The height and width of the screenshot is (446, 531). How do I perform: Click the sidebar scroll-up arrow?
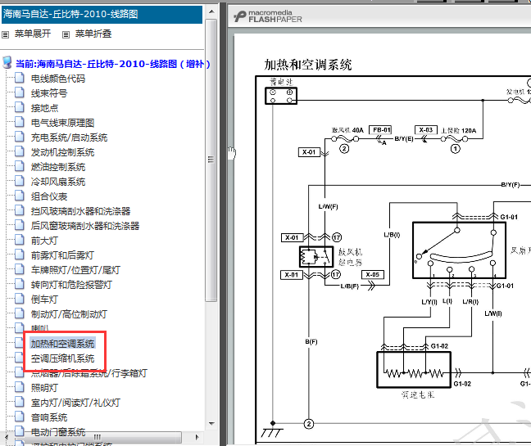click(x=211, y=11)
